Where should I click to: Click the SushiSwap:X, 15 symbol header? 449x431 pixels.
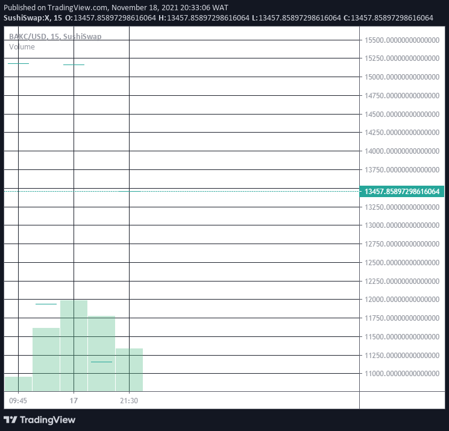tap(33, 17)
